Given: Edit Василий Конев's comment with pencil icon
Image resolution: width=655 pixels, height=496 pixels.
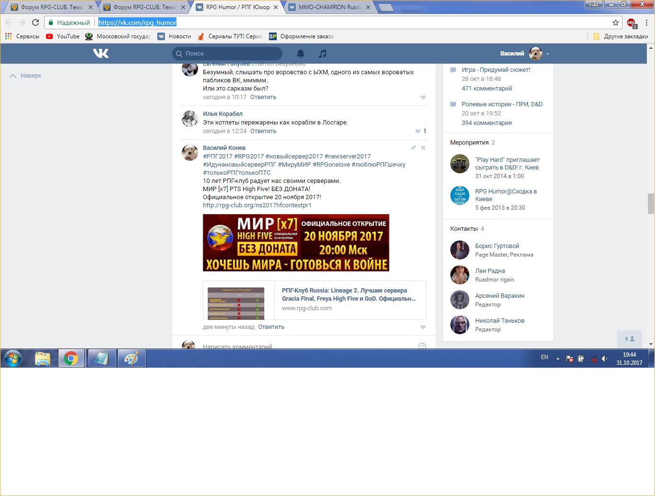Looking at the screenshot, I should 413,147.
